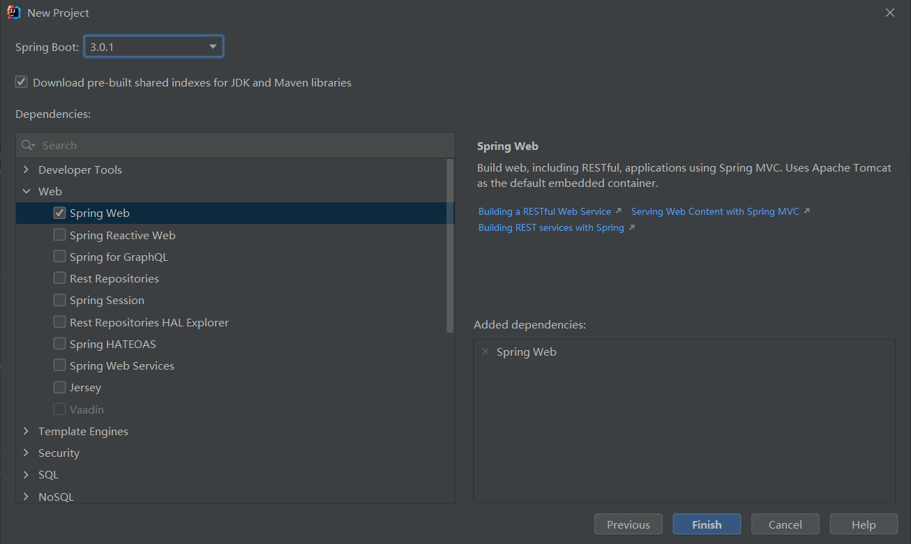
Task: Check the Jersey dependency checkbox
Action: [x=59, y=387]
